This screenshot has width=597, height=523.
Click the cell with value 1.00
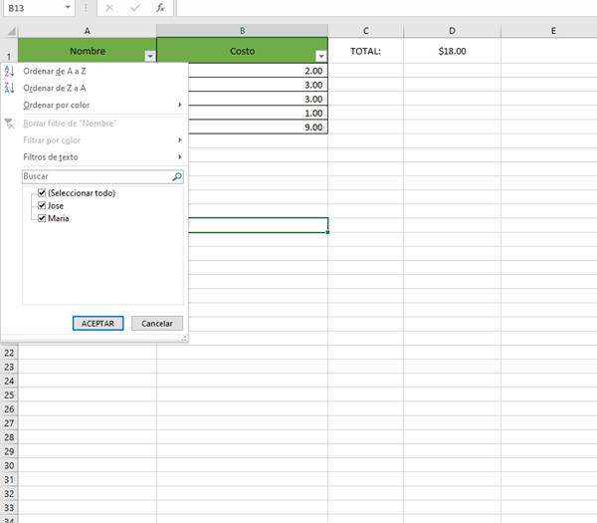click(x=258, y=114)
